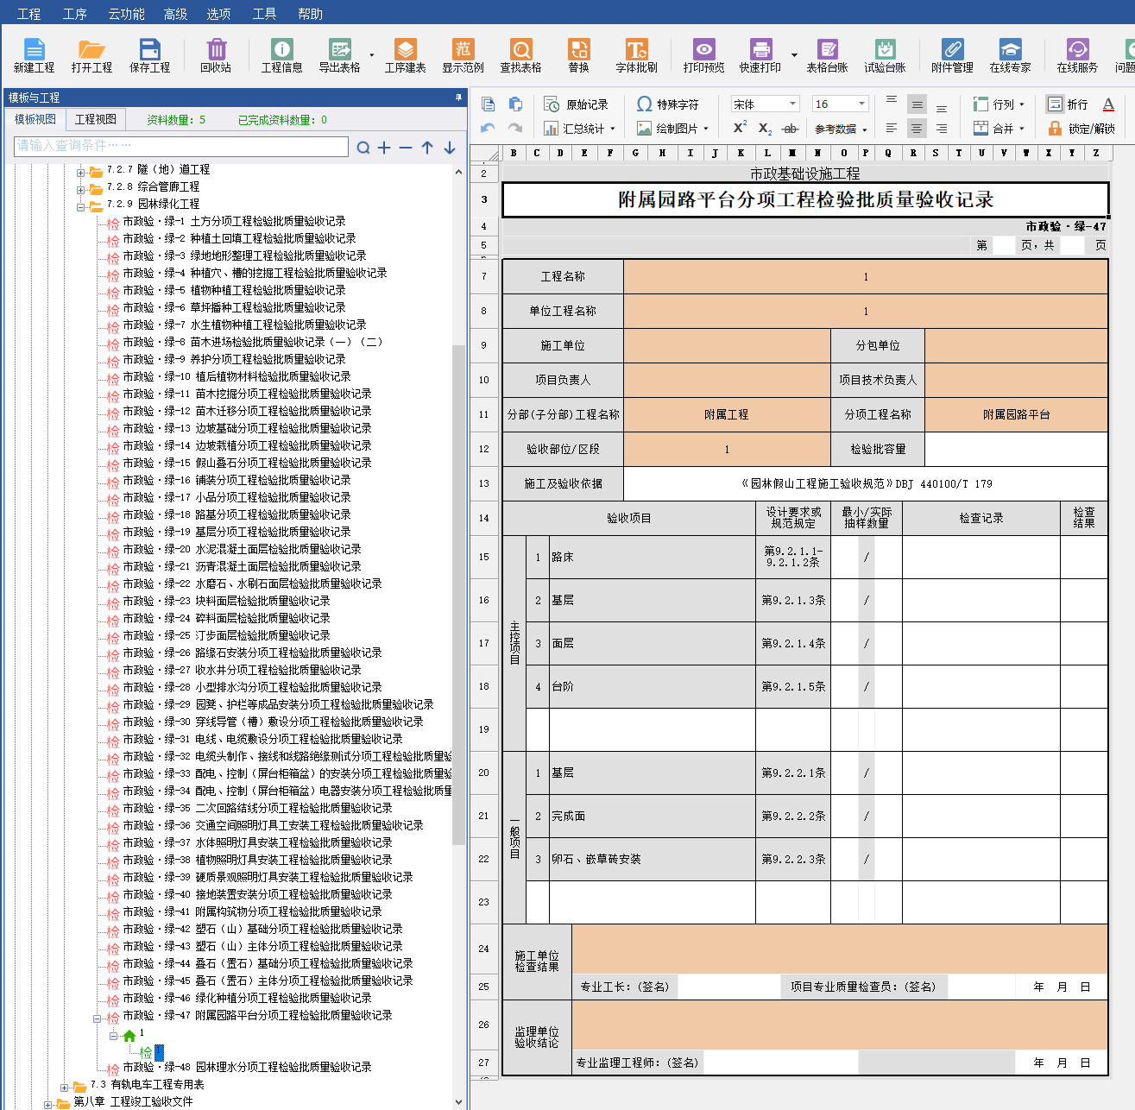Insert 特殊字符 special character

point(667,104)
